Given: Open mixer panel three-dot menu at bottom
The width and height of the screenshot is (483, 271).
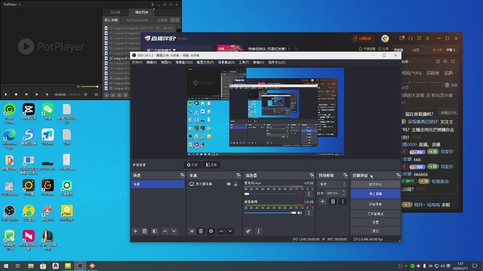Looking at the screenshot, I should click(x=258, y=231).
